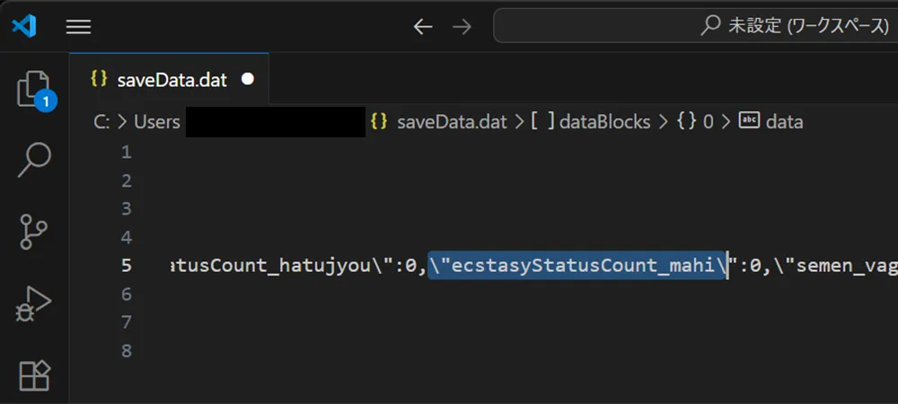The width and height of the screenshot is (898, 404).
Task: Open the Search view icon
Action: pos(34,161)
